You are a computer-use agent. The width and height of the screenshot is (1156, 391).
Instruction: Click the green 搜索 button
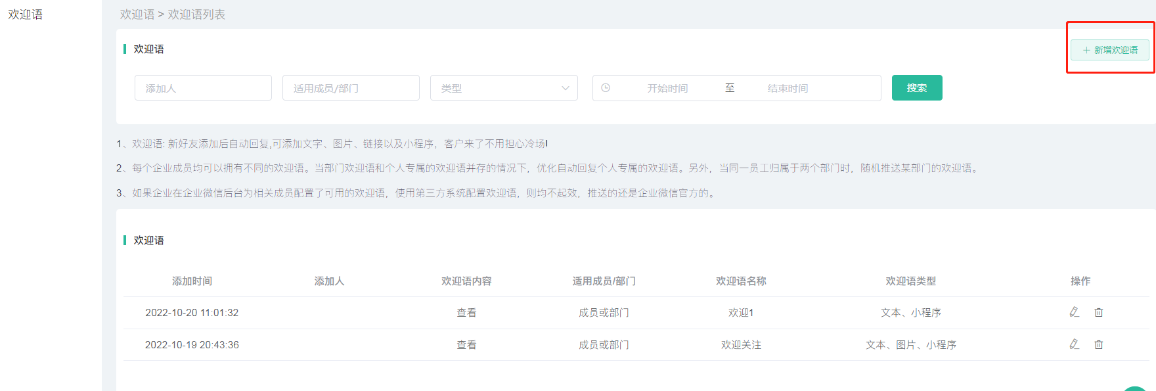coord(916,88)
